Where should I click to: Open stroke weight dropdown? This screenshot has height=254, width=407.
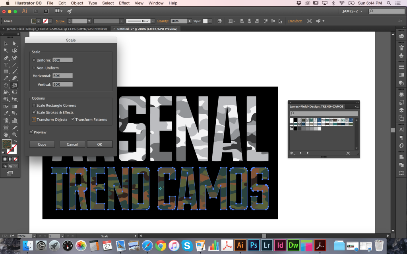pyautogui.click(x=89, y=21)
